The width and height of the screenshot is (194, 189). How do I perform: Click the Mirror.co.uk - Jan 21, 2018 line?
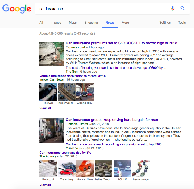pyautogui.click(x=85, y=148)
